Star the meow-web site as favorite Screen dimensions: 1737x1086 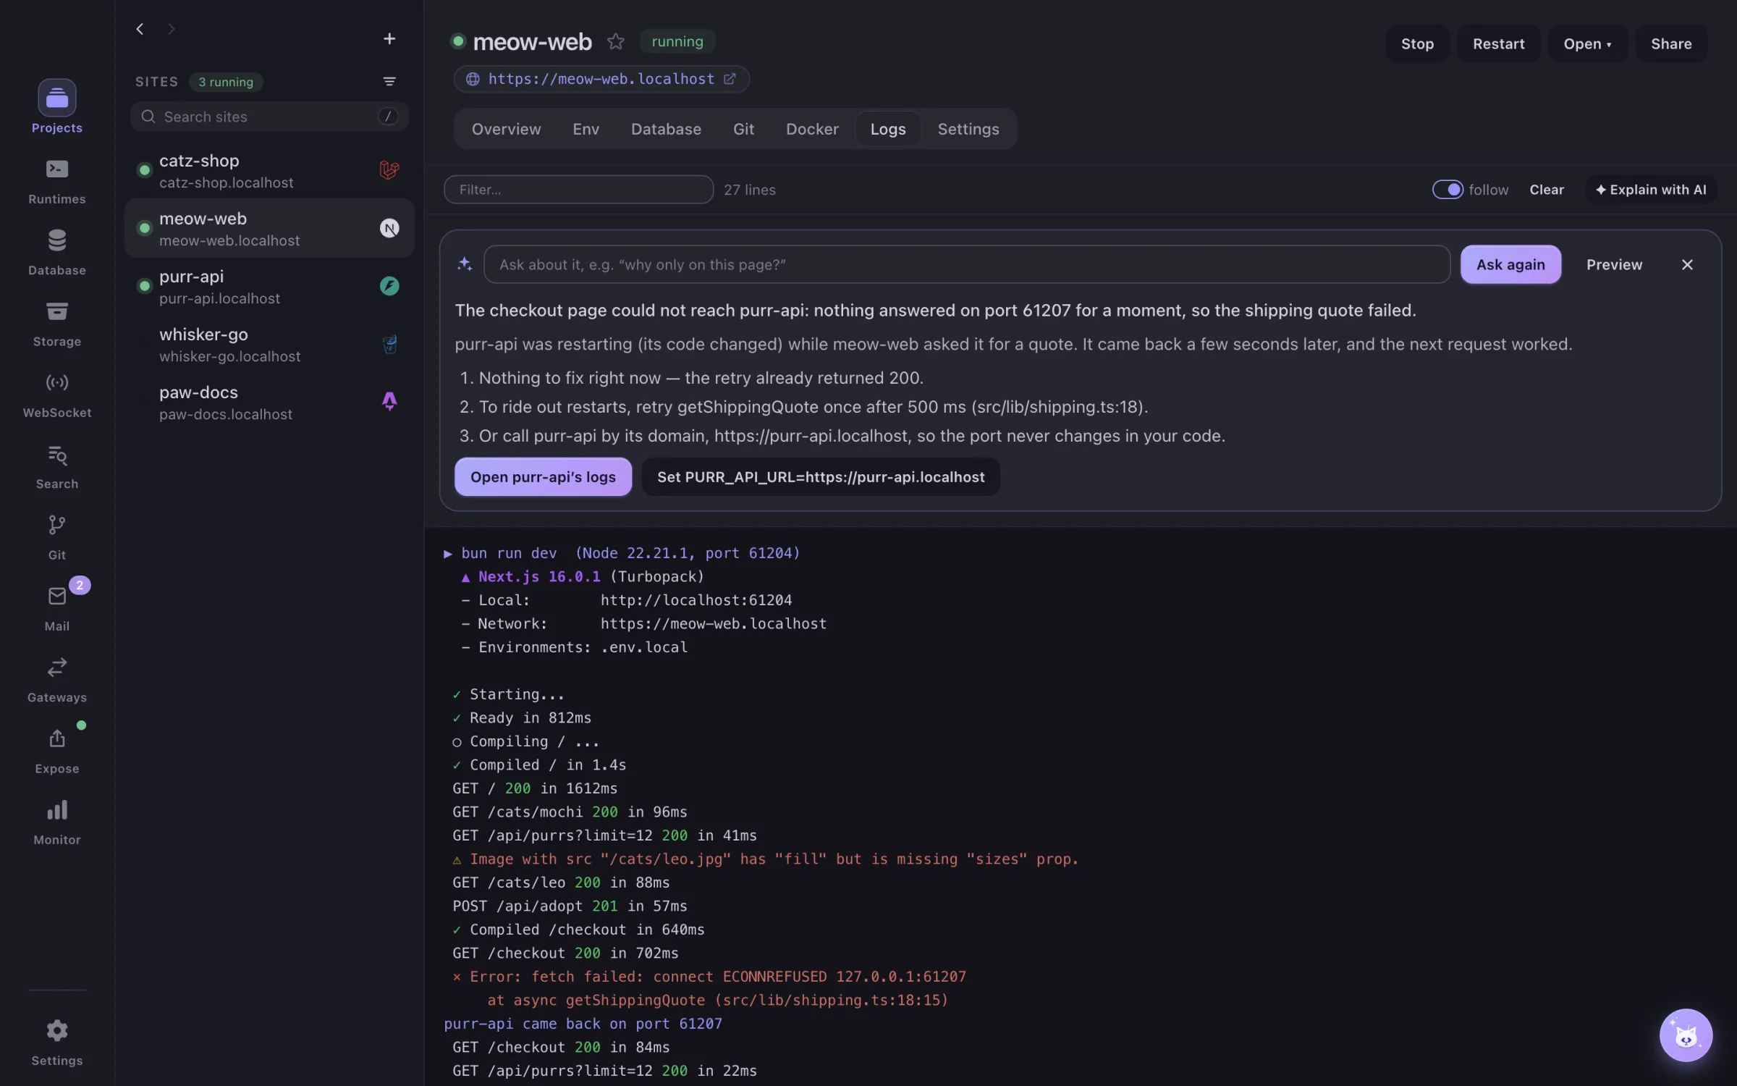(x=615, y=41)
